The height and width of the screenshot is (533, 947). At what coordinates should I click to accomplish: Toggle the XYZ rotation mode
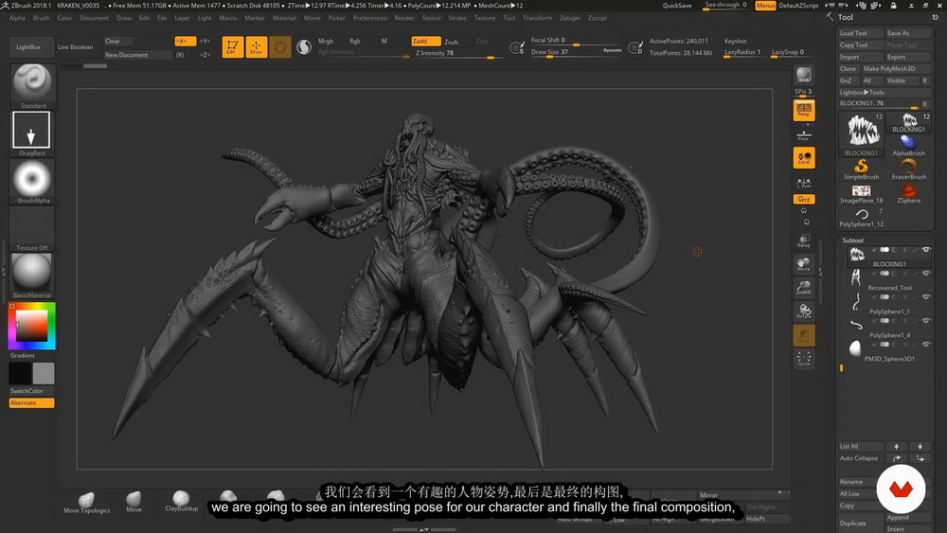click(x=804, y=199)
